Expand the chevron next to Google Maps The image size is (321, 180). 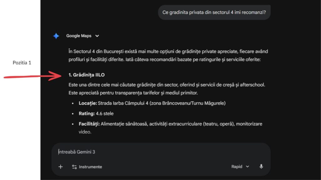pos(97,36)
